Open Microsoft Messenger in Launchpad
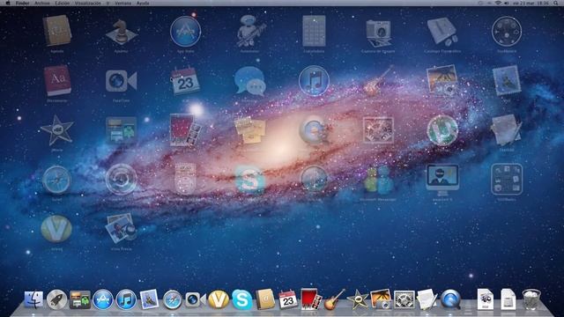564x317 pixels. (x=378, y=180)
